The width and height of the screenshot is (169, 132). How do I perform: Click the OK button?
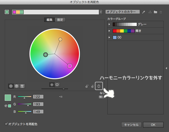coord(153,125)
